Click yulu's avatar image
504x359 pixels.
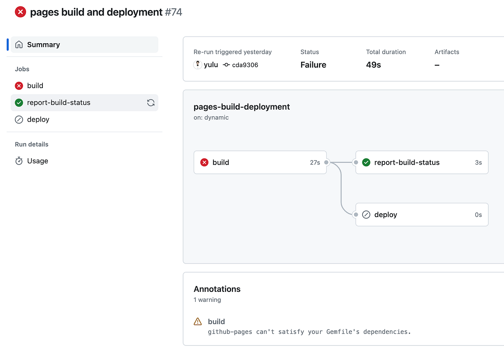pos(197,65)
